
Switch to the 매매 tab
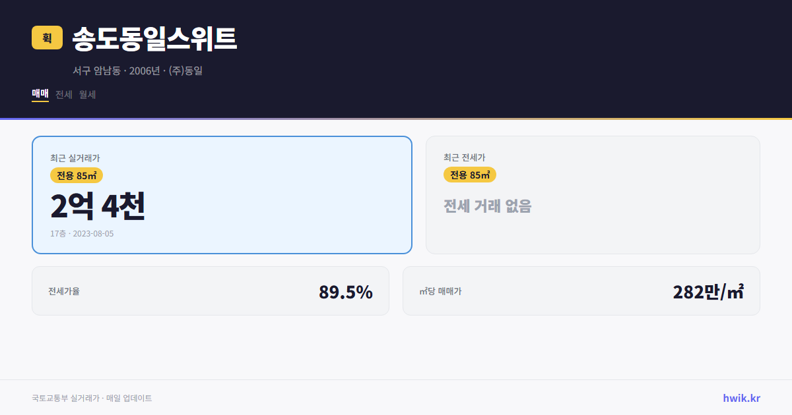[39, 94]
